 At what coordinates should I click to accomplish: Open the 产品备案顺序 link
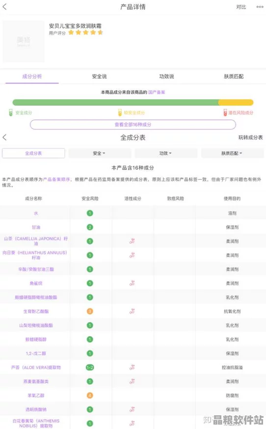56,180
